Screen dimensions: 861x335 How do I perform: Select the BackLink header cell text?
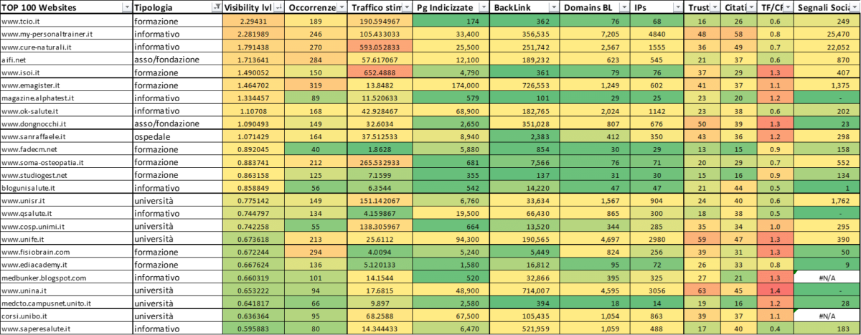[x=512, y=7]
